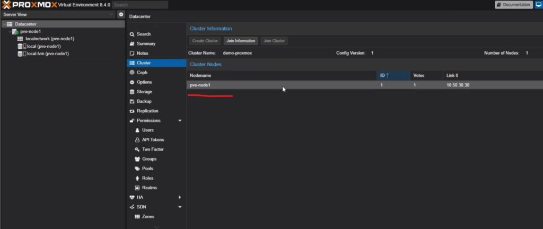Viewport: 543px width, 229px height.
Task: Click the Join Information button
Action: click(x=241, y=41)
